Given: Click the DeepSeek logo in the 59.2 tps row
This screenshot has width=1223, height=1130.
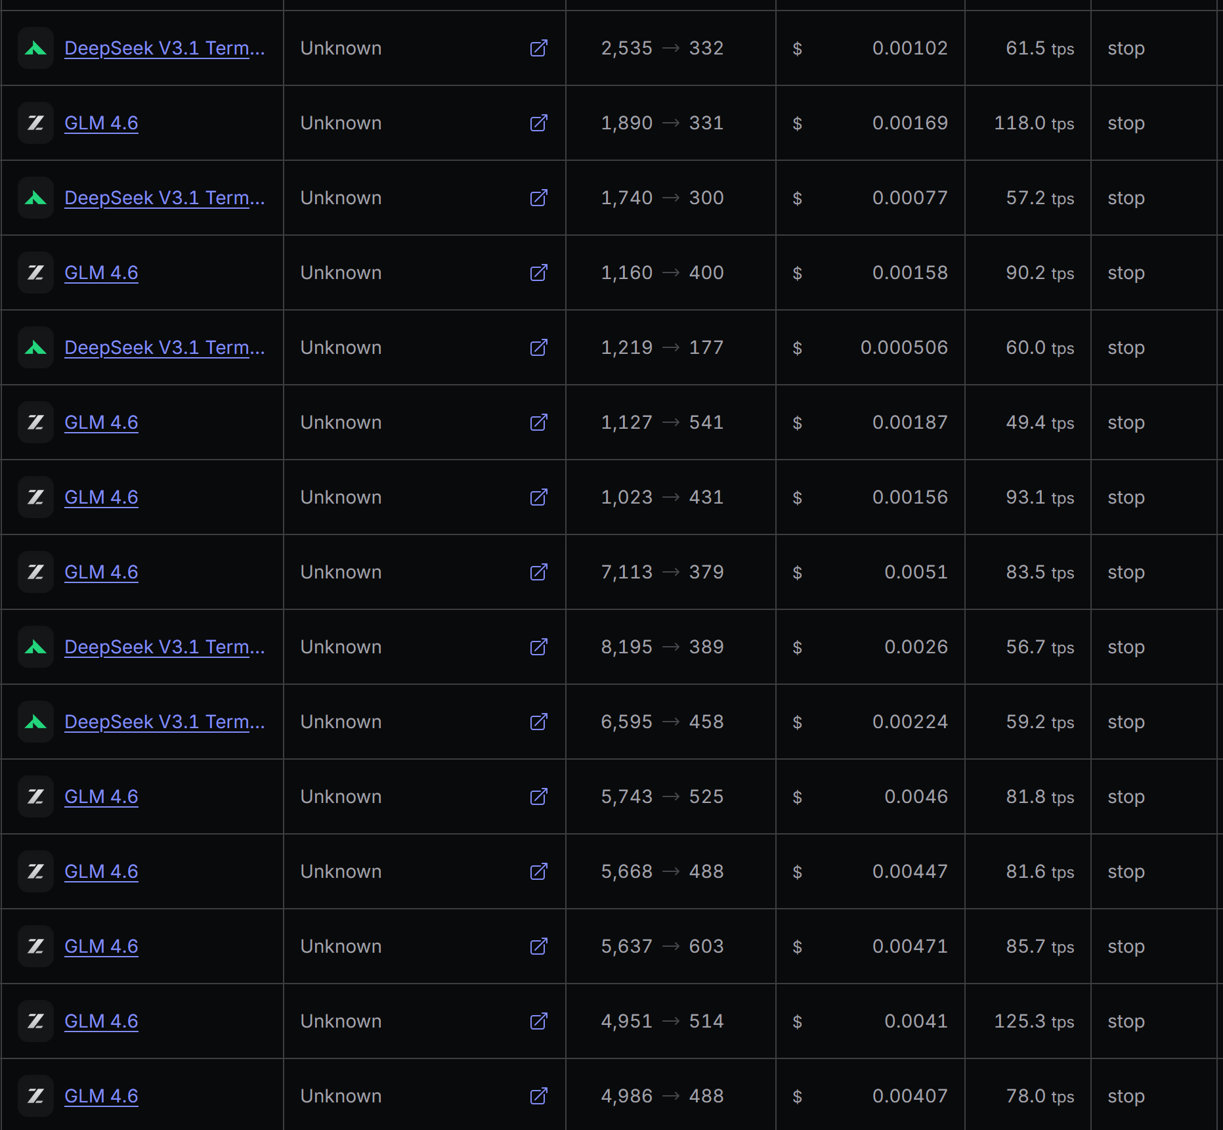Looking at the screenshot, I should coord(35,722).
